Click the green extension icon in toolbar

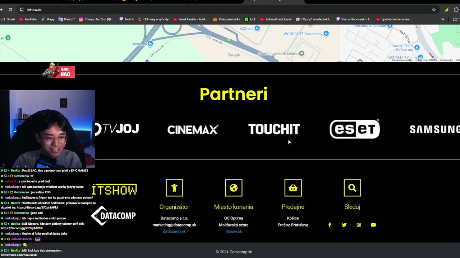click(x=446, y=10)
